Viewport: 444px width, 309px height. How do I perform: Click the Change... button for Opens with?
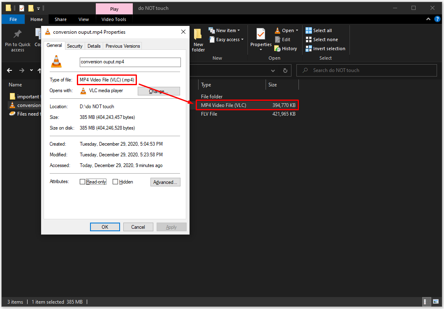pos(159,91)
